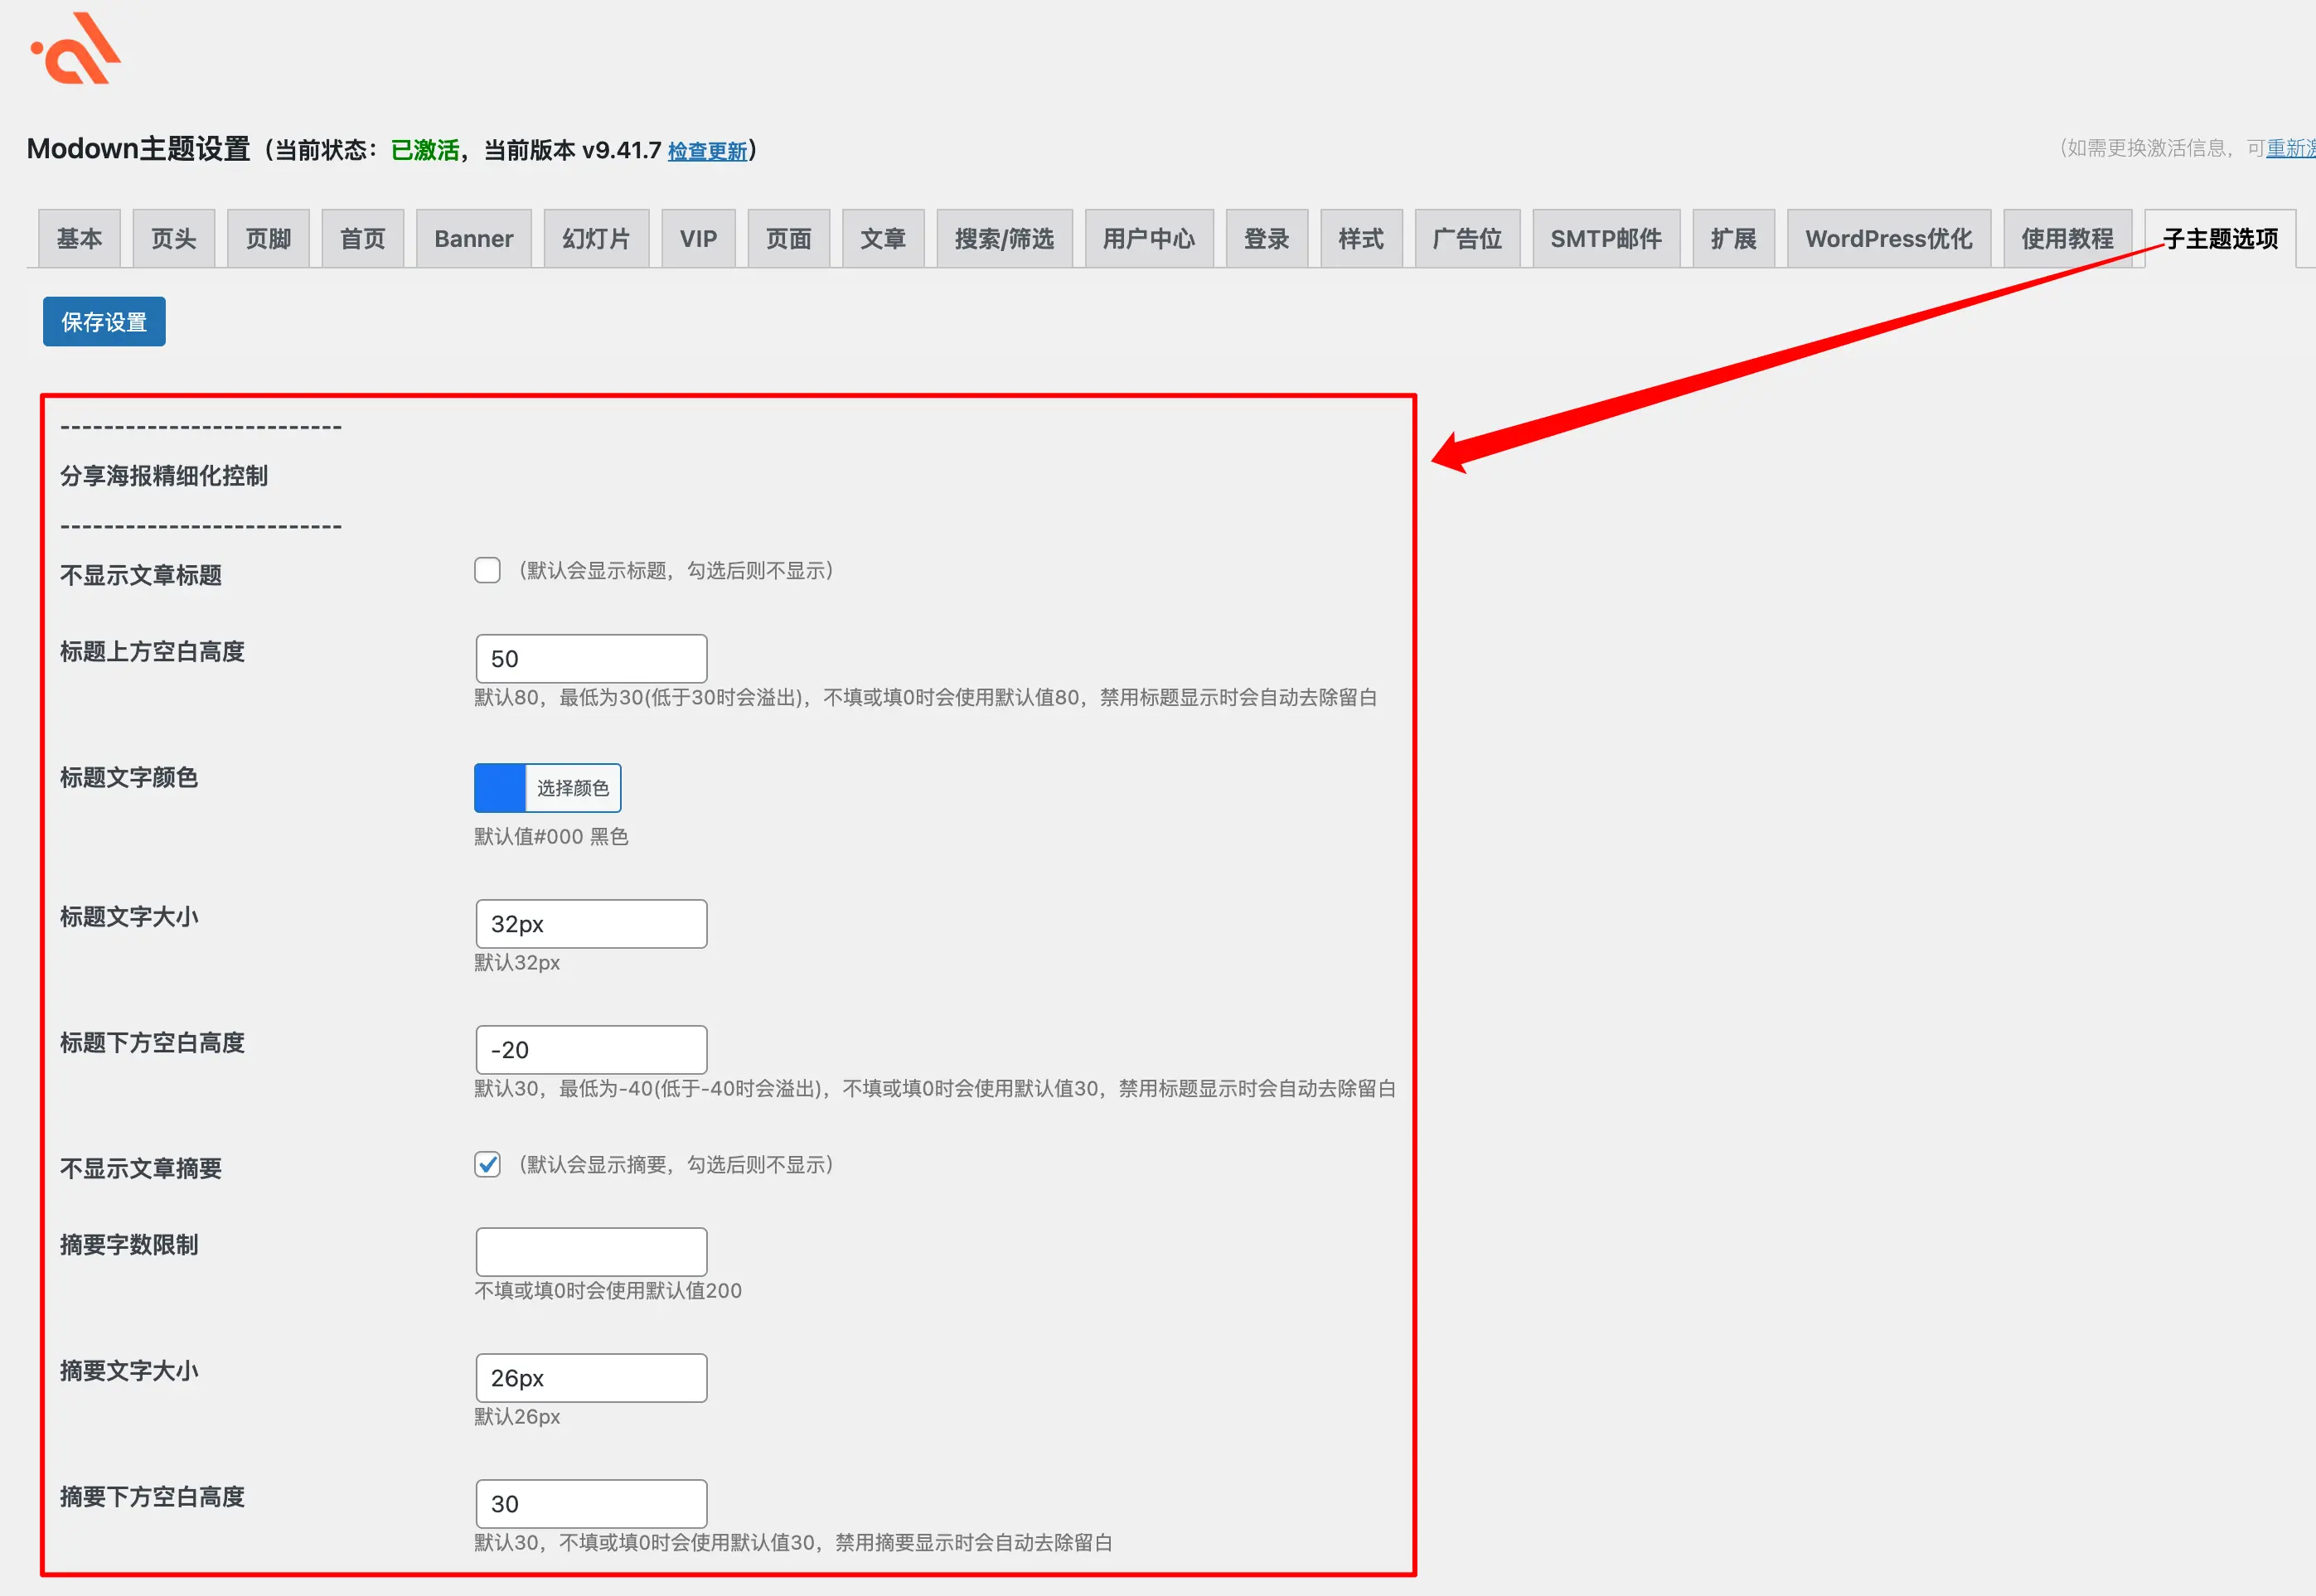Click the 保存设置 button
2316x1596 pixels.
coord(104,322)
